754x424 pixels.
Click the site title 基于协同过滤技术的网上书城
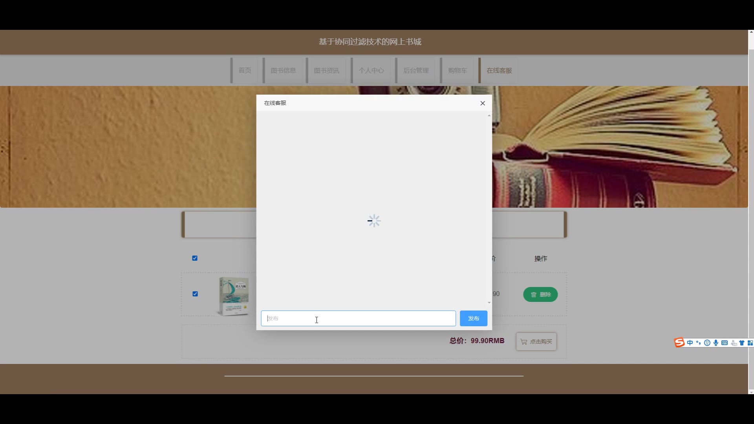tap(370, 42)
